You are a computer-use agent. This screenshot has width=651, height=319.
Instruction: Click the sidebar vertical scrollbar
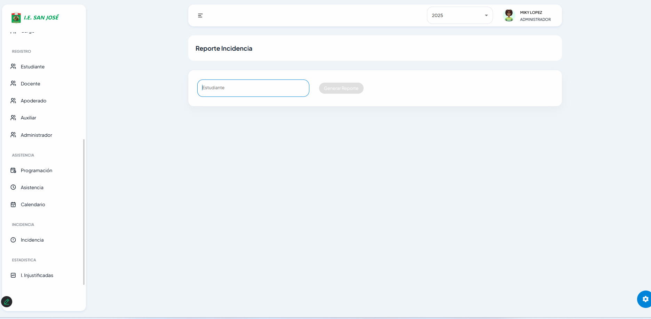[84, 212]
